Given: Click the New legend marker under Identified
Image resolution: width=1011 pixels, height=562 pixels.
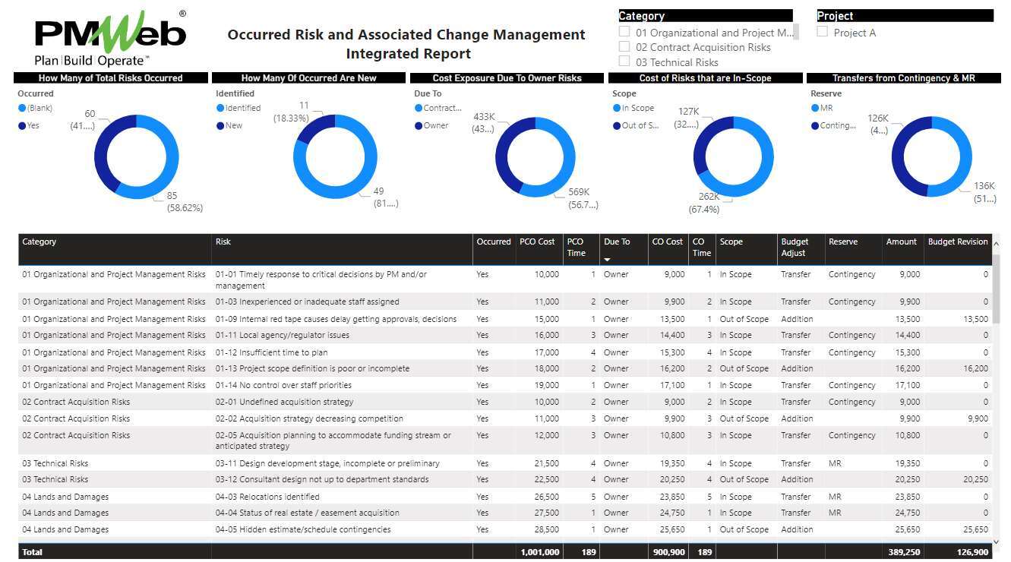Looking at the screenshot, I should point(220,126).
